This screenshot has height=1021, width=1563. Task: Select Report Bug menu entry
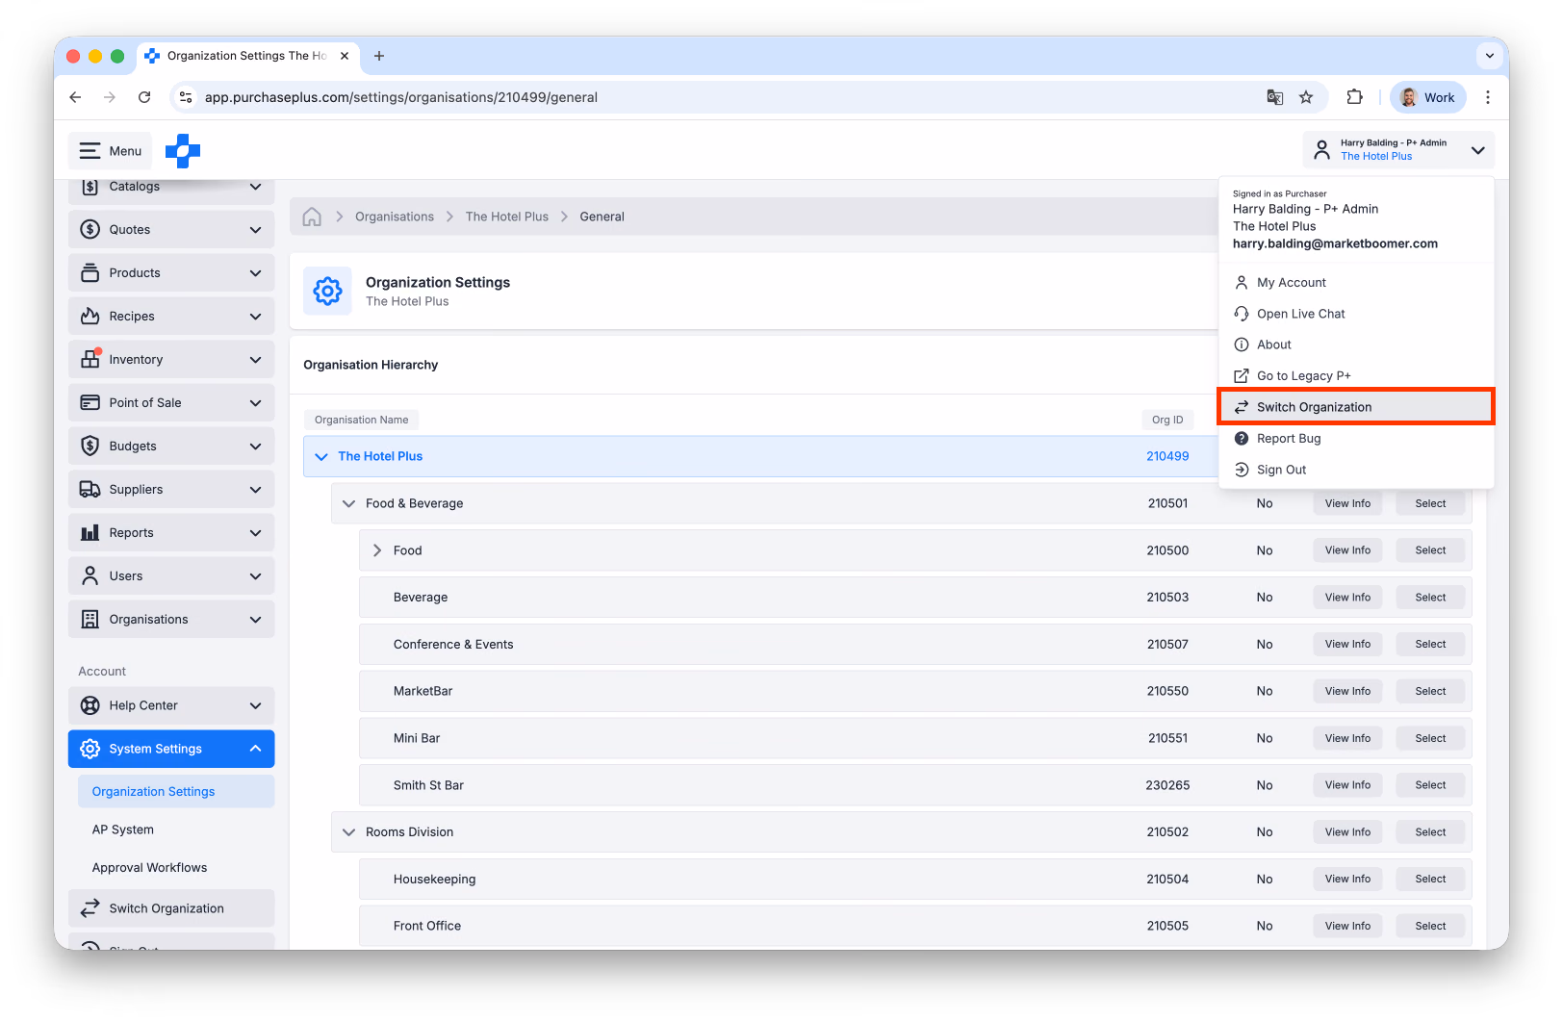point(1356,439)
